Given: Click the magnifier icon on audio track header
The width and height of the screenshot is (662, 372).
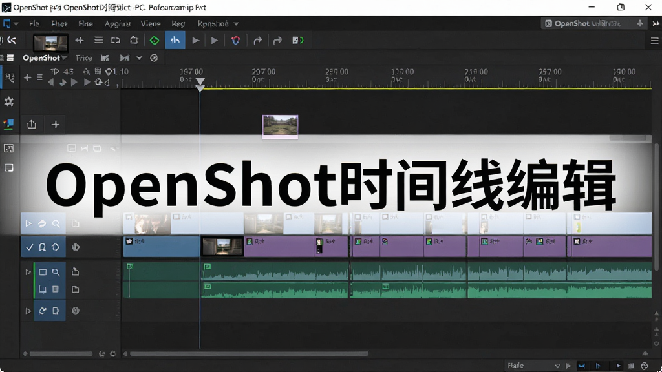Looking at the screenshot, I should 56,273.
